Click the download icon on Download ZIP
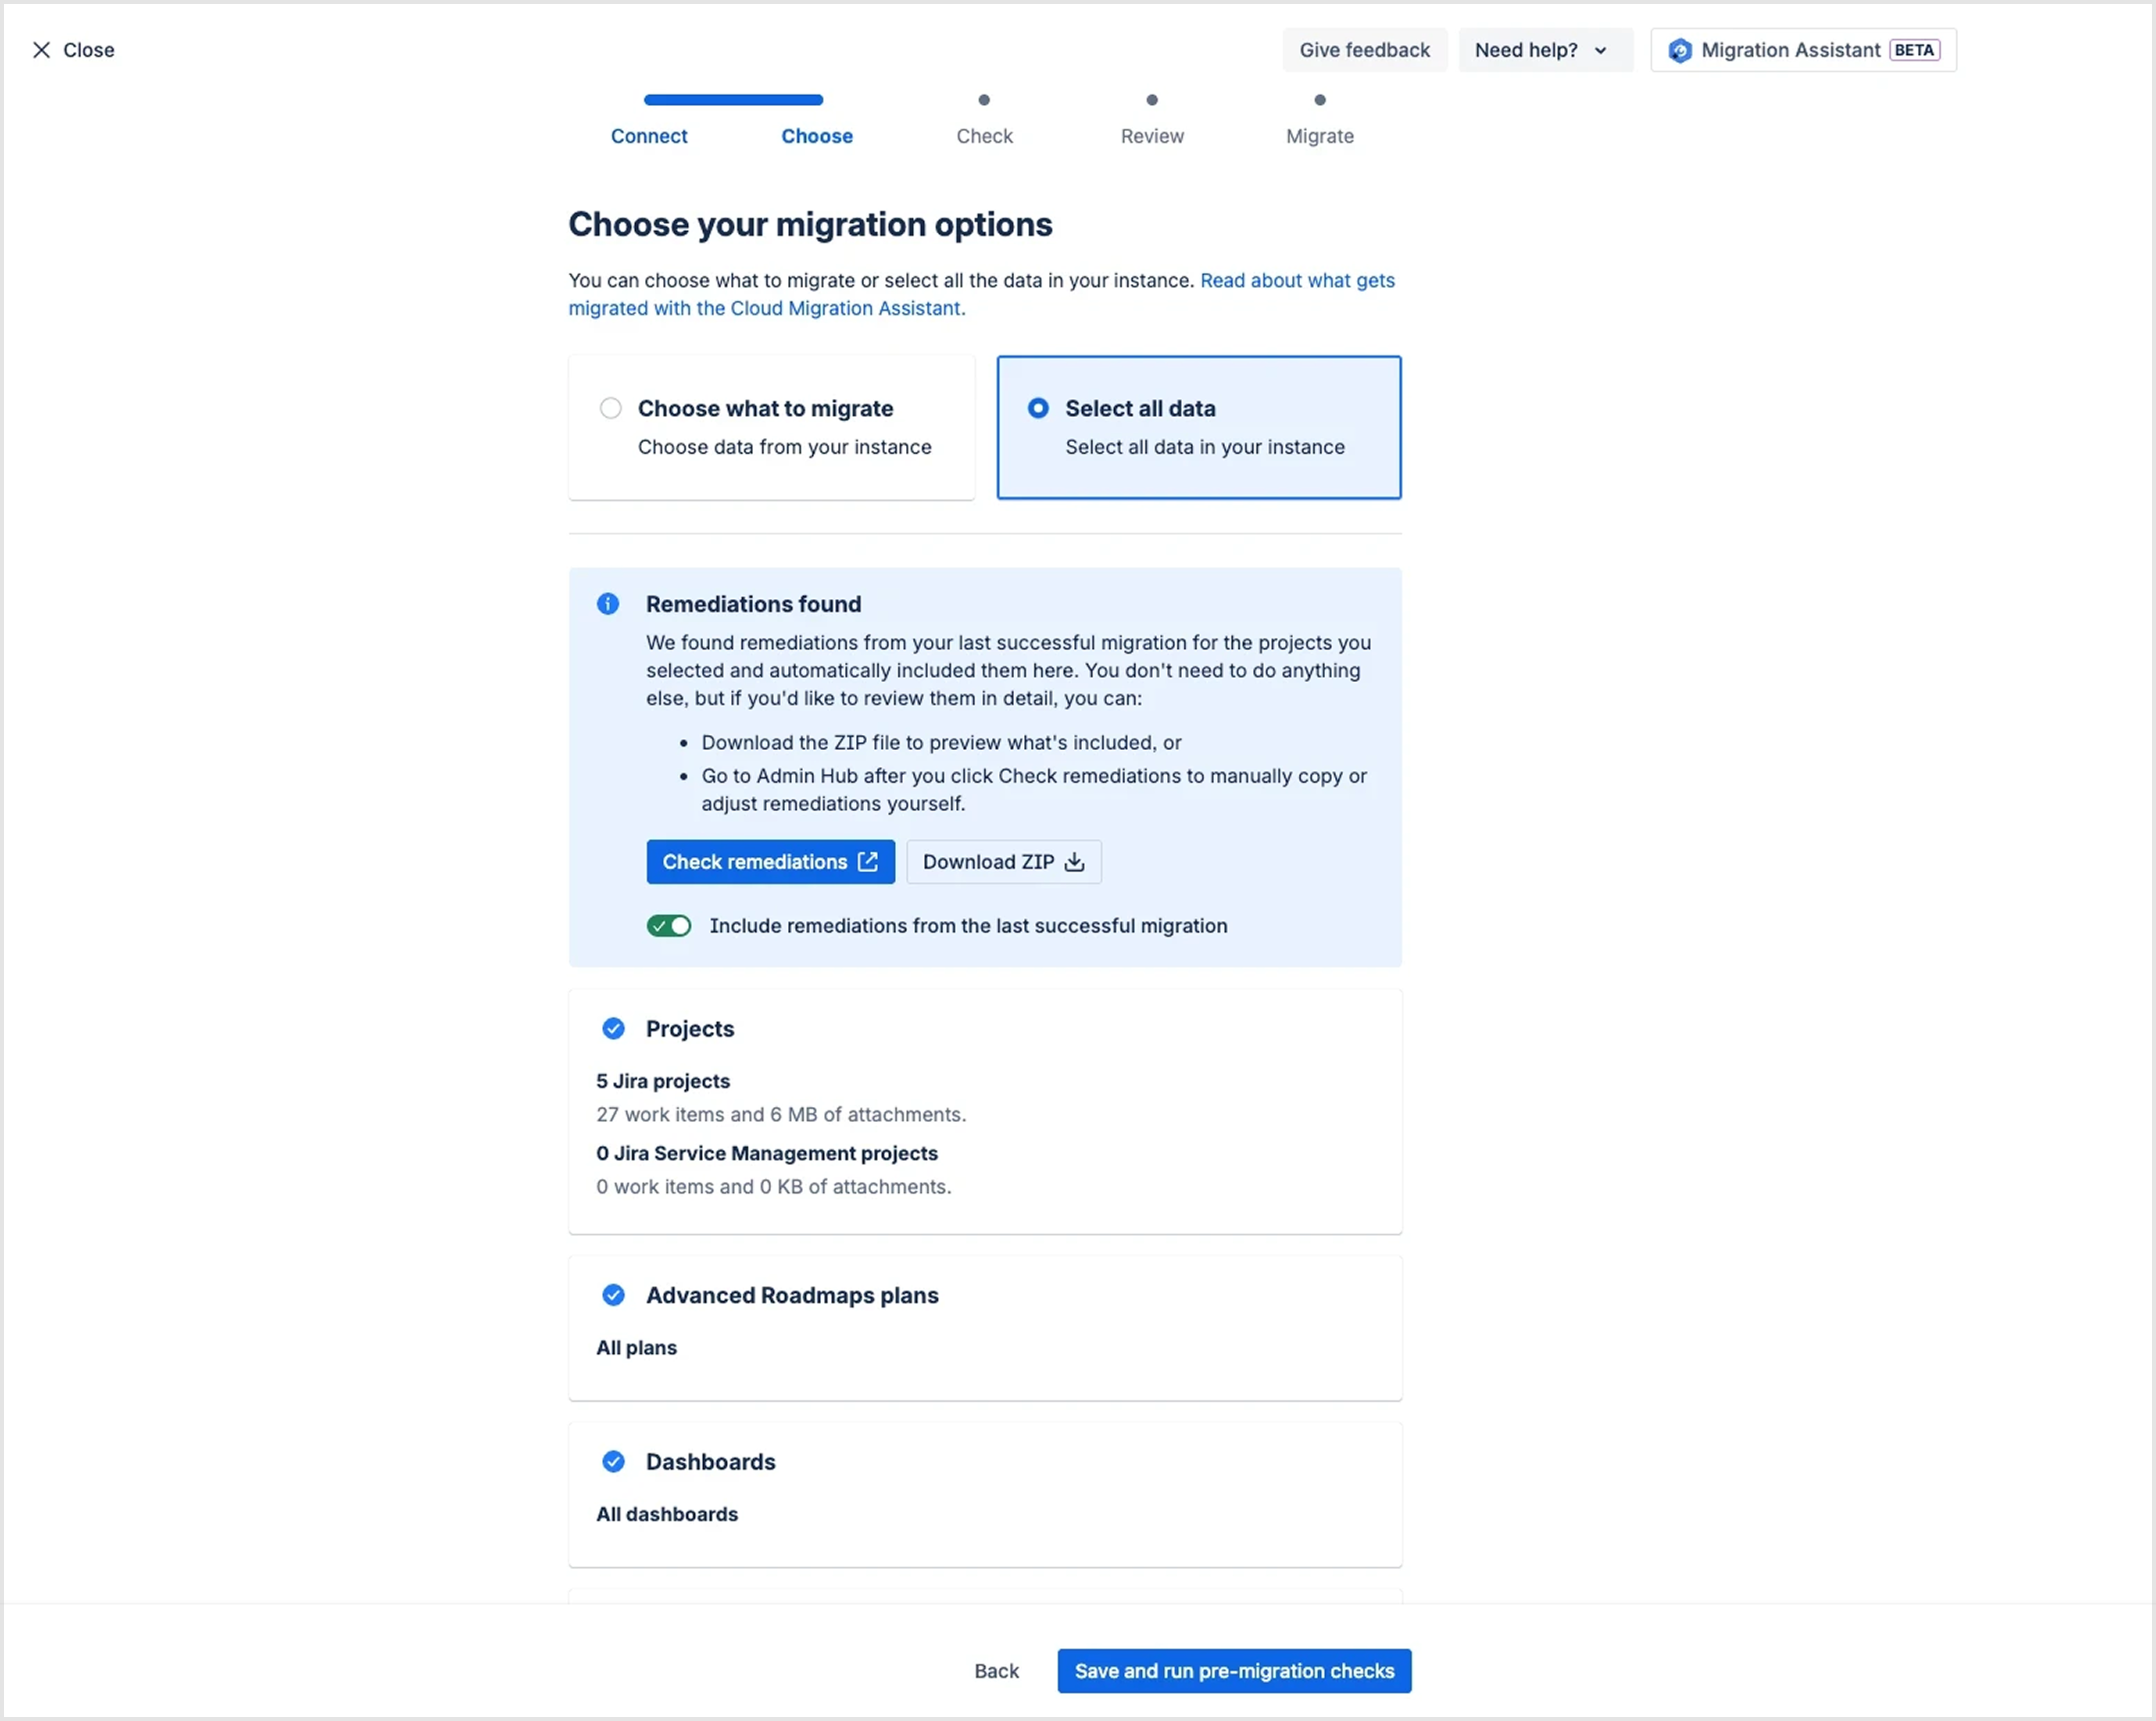Image resolution: width=2156 pixels, height=1721 pixels. 1075,862
